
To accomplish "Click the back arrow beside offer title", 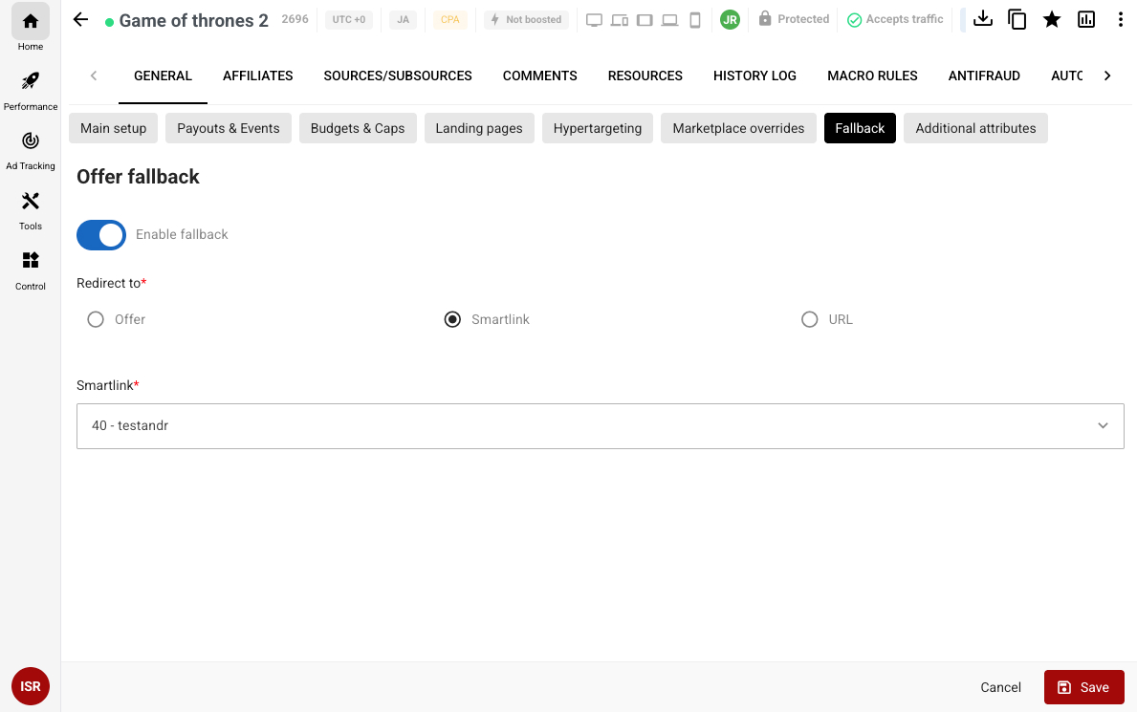I will (80, 20).
